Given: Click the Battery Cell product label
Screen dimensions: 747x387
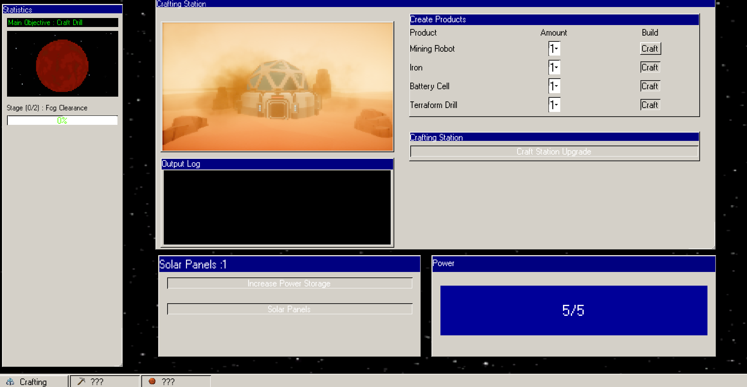Looking at the screenshot, I should pos(429,86).
